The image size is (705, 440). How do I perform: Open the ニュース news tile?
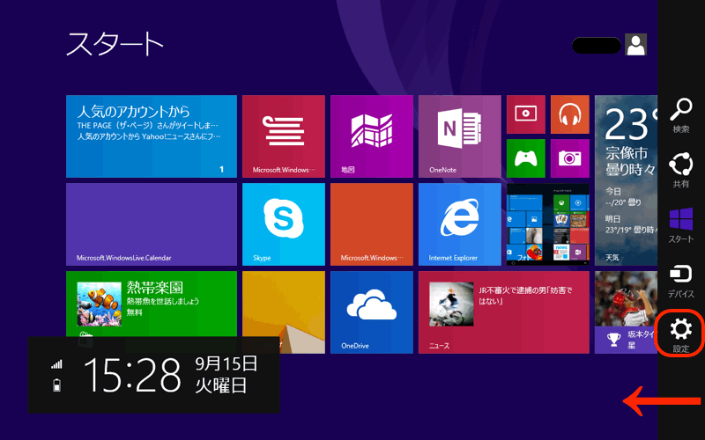503,312
